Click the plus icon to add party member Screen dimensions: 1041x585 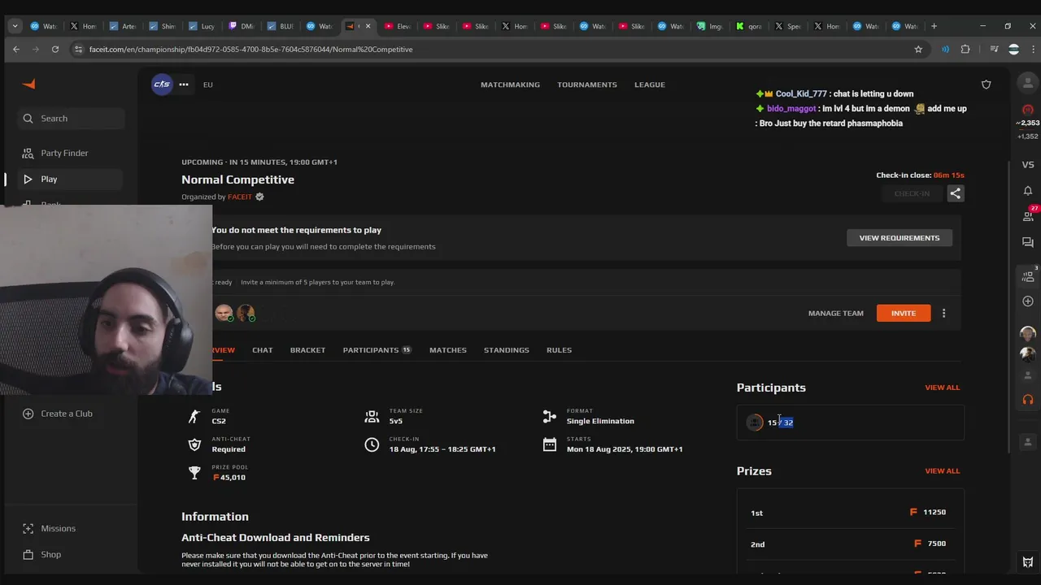pyautogui.click(x=1028, y=301)
